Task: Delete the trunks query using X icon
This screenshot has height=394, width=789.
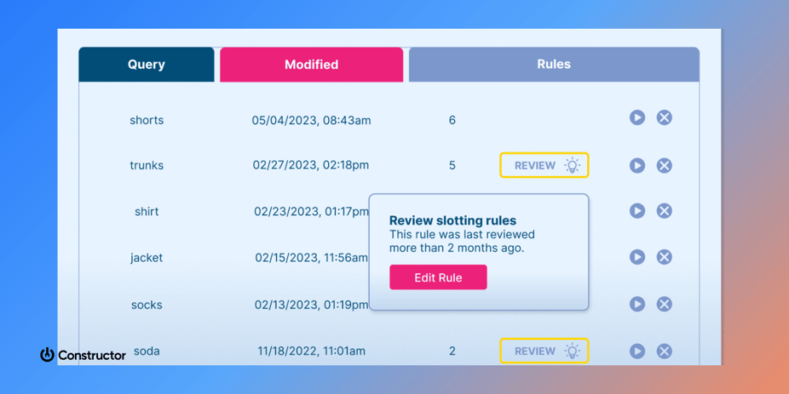Action: tap(665, 165)
